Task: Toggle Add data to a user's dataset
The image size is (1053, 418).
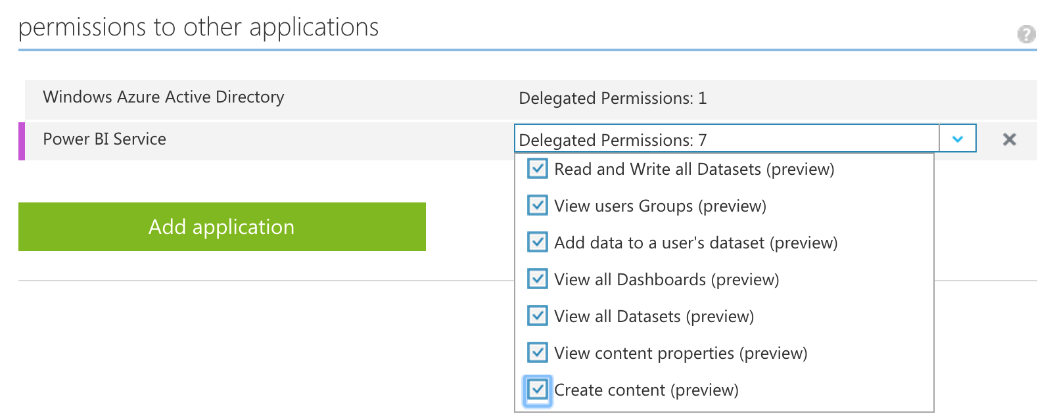Action: point(537,242)
